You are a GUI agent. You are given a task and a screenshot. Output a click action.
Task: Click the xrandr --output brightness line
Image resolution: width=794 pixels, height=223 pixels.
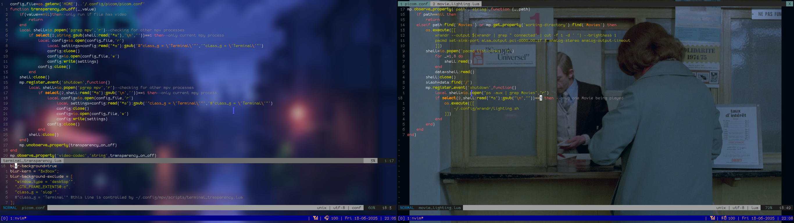coord(525,35)
